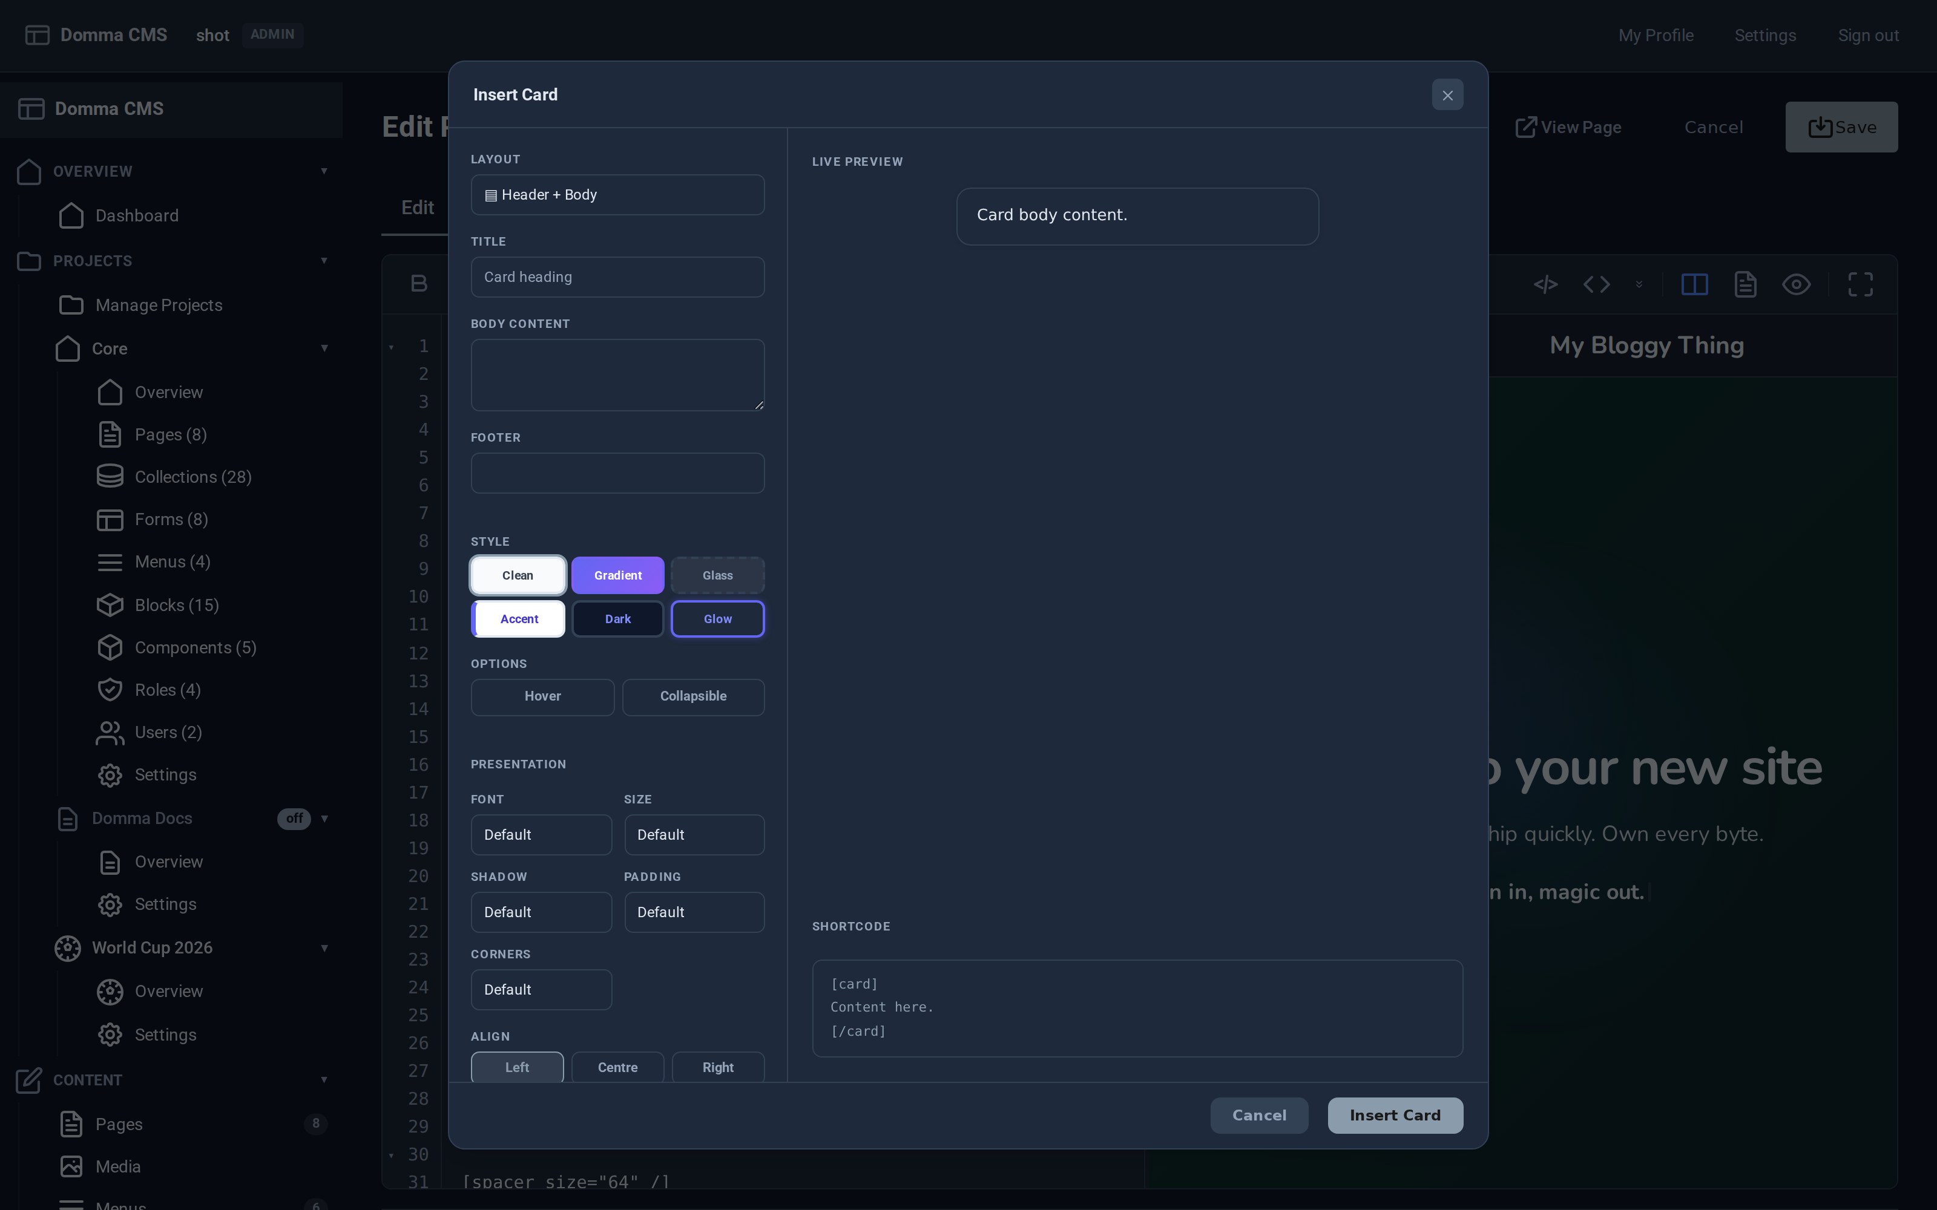Set alignment to Right

point(717,1068)
